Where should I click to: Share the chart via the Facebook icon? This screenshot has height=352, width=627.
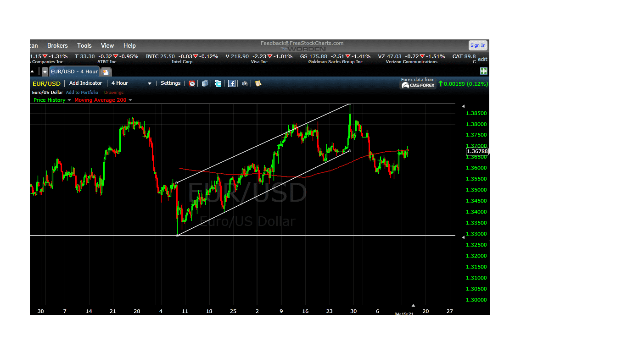coord(231,83)
